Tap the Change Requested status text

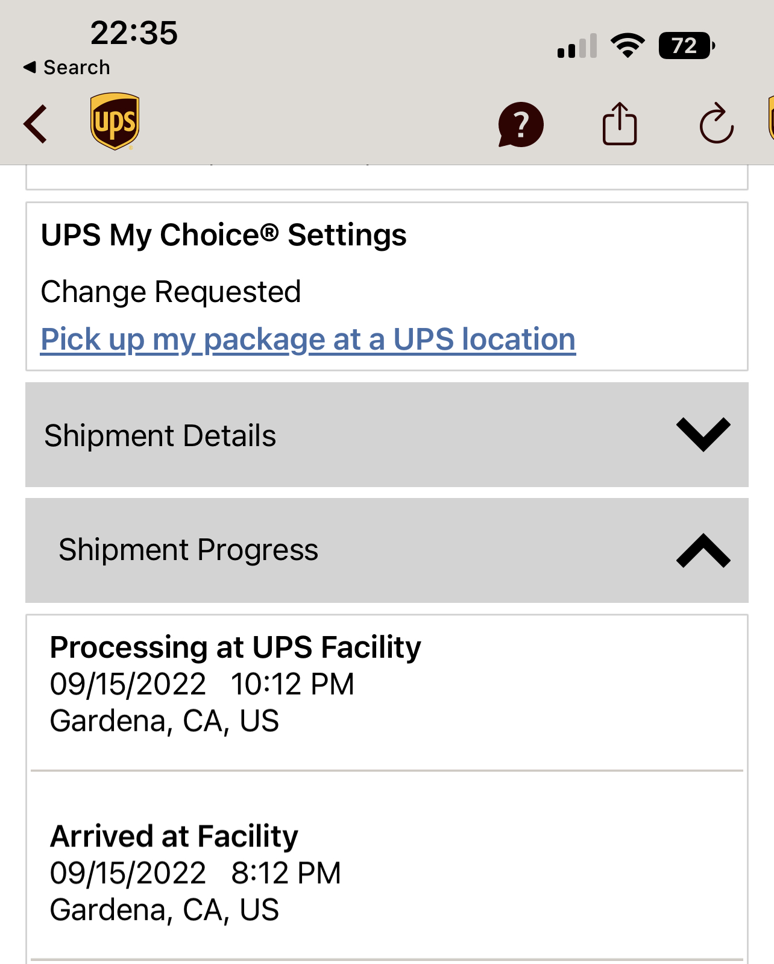(x=171, y=292)
